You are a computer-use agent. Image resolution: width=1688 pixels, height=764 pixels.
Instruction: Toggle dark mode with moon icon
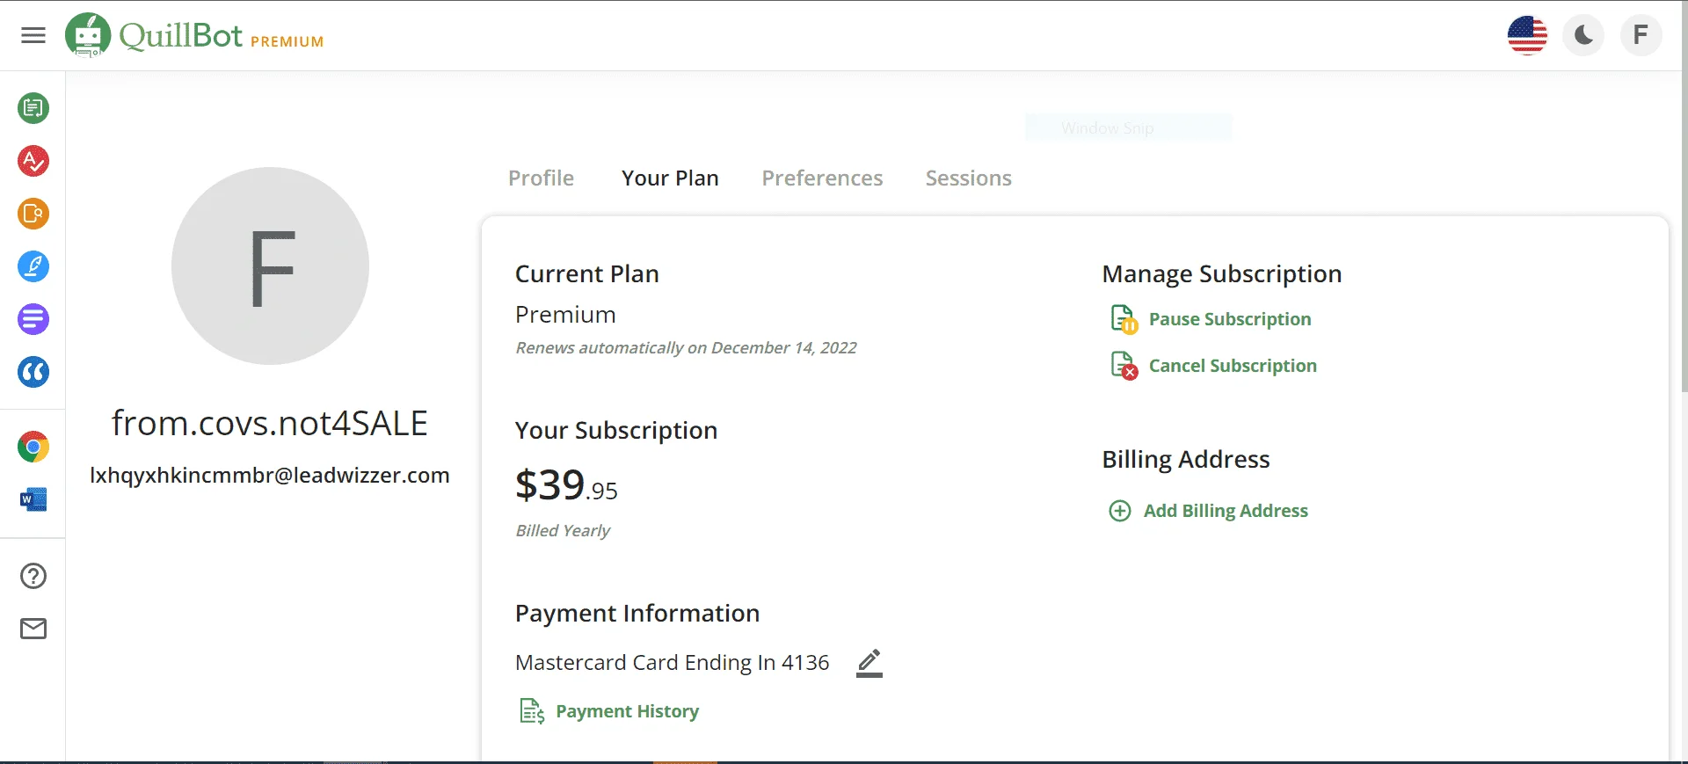pyautogui.click(x=1583, y=35)
